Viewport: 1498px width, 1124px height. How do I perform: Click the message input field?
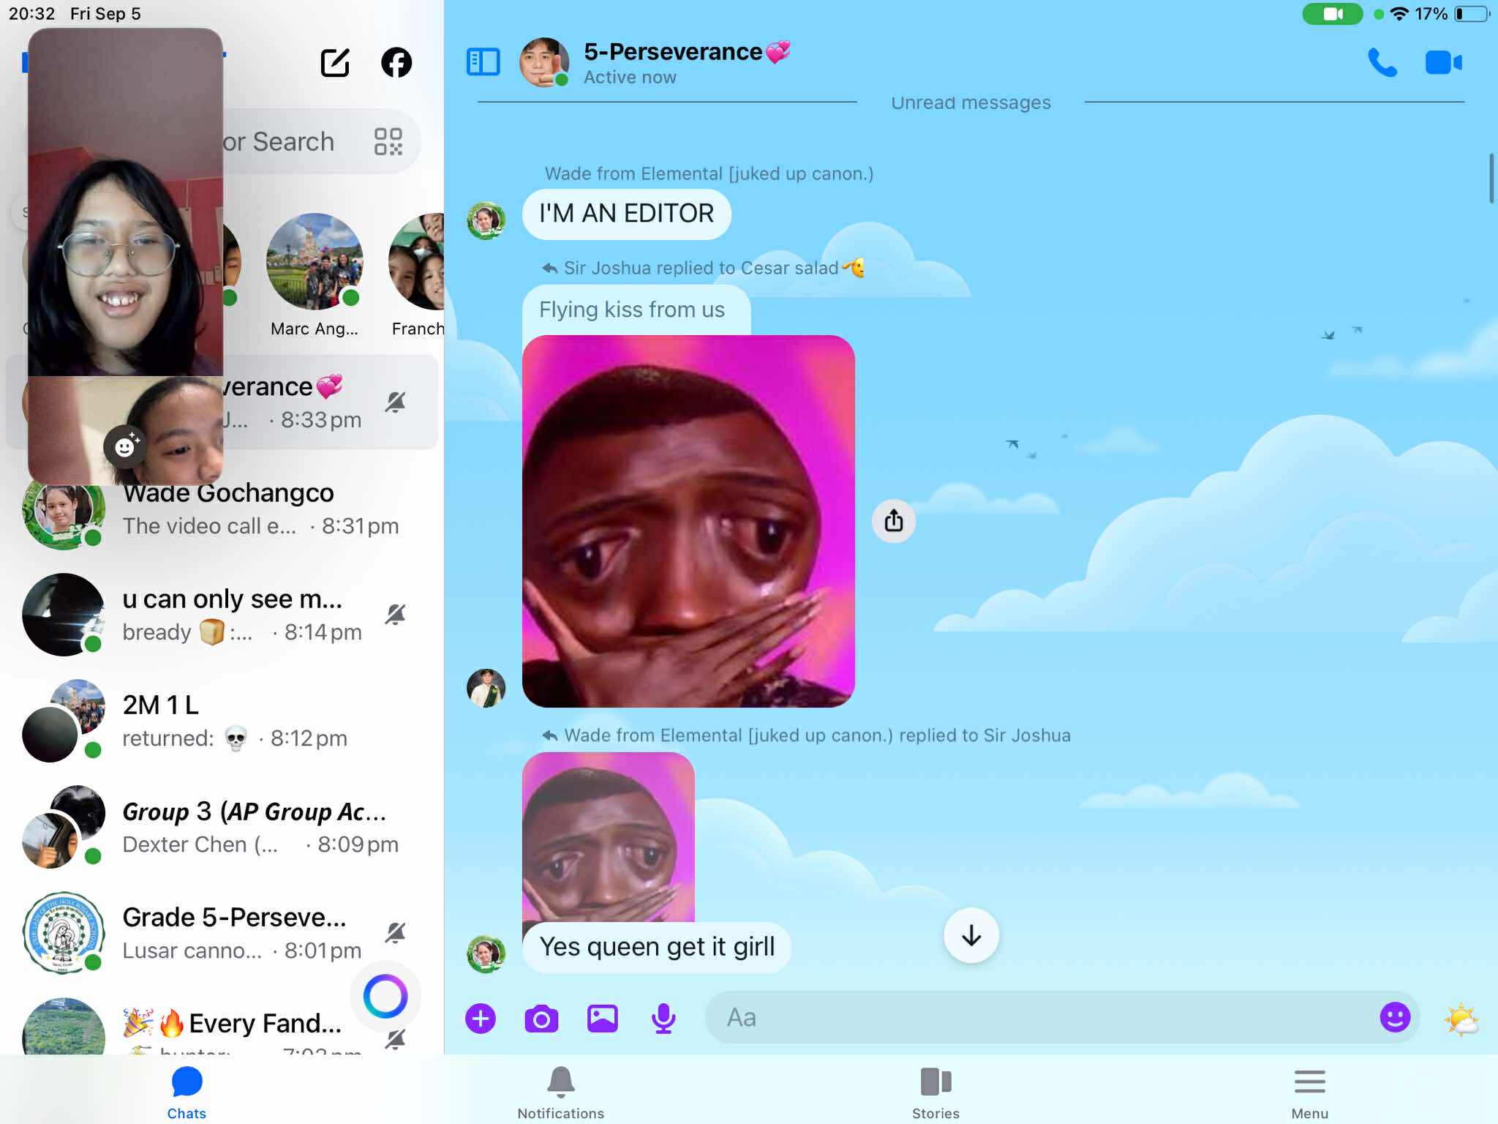click(1062, 1017)
